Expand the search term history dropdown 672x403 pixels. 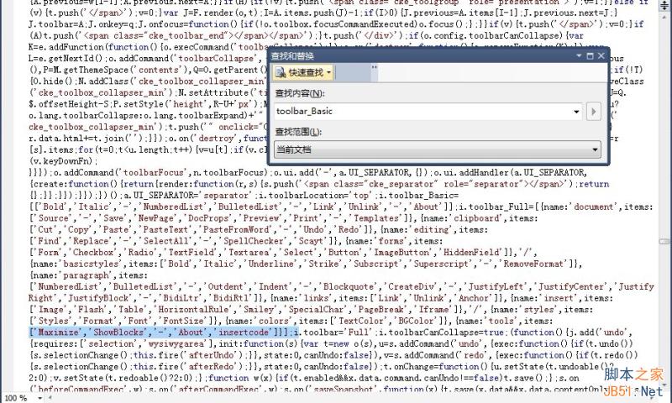click(576, 112)
